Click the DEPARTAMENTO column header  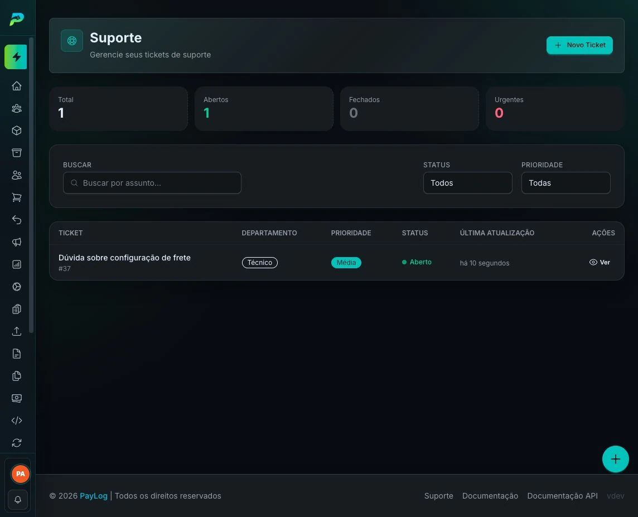[269, 233]
